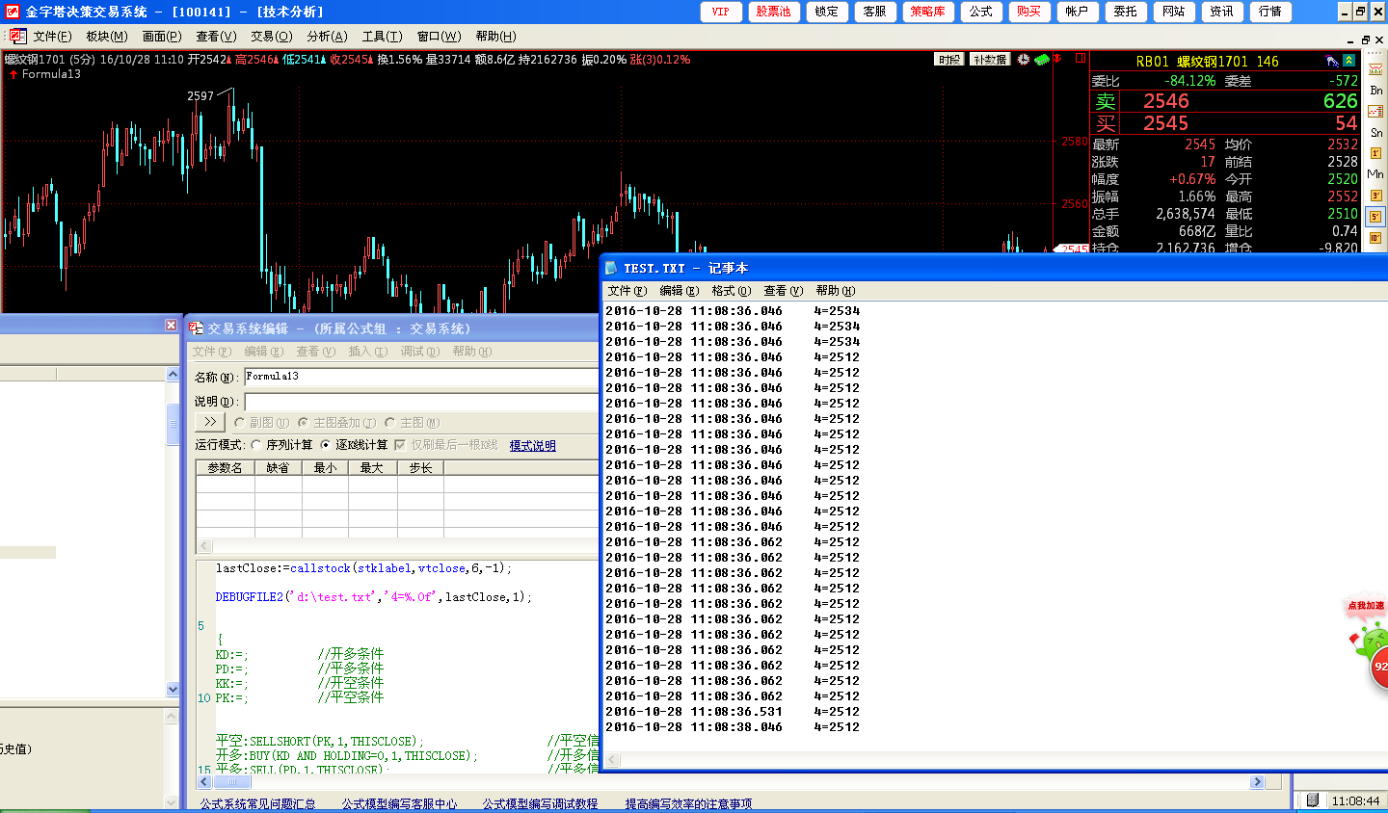Collapse quote panel with the green double-arrow icon
The height and width of the screenshot is (813, 1388).
[1349, 61]
